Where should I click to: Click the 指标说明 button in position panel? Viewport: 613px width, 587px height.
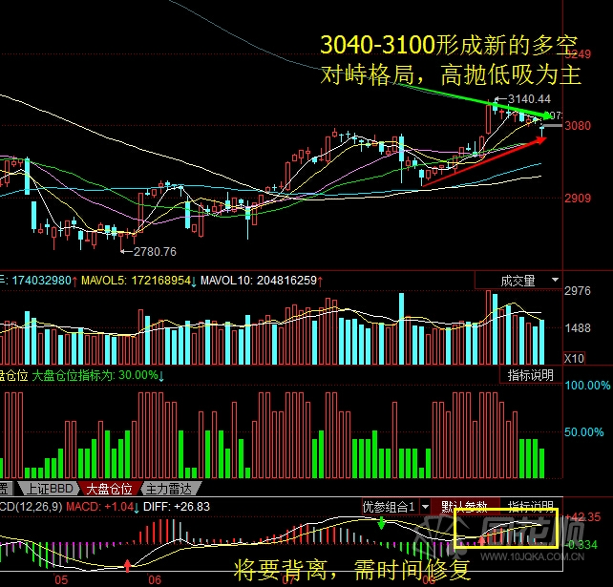tap(530, 375)
